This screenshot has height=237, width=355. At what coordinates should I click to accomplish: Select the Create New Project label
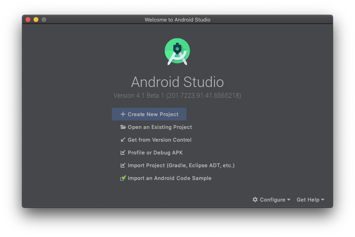[x=153, y=114]
